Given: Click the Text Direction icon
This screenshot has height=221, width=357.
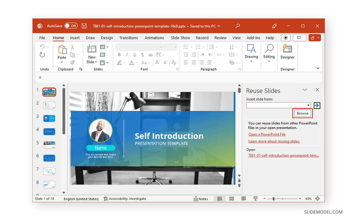Looking at the screenshot, I should [x=232, y=47].
